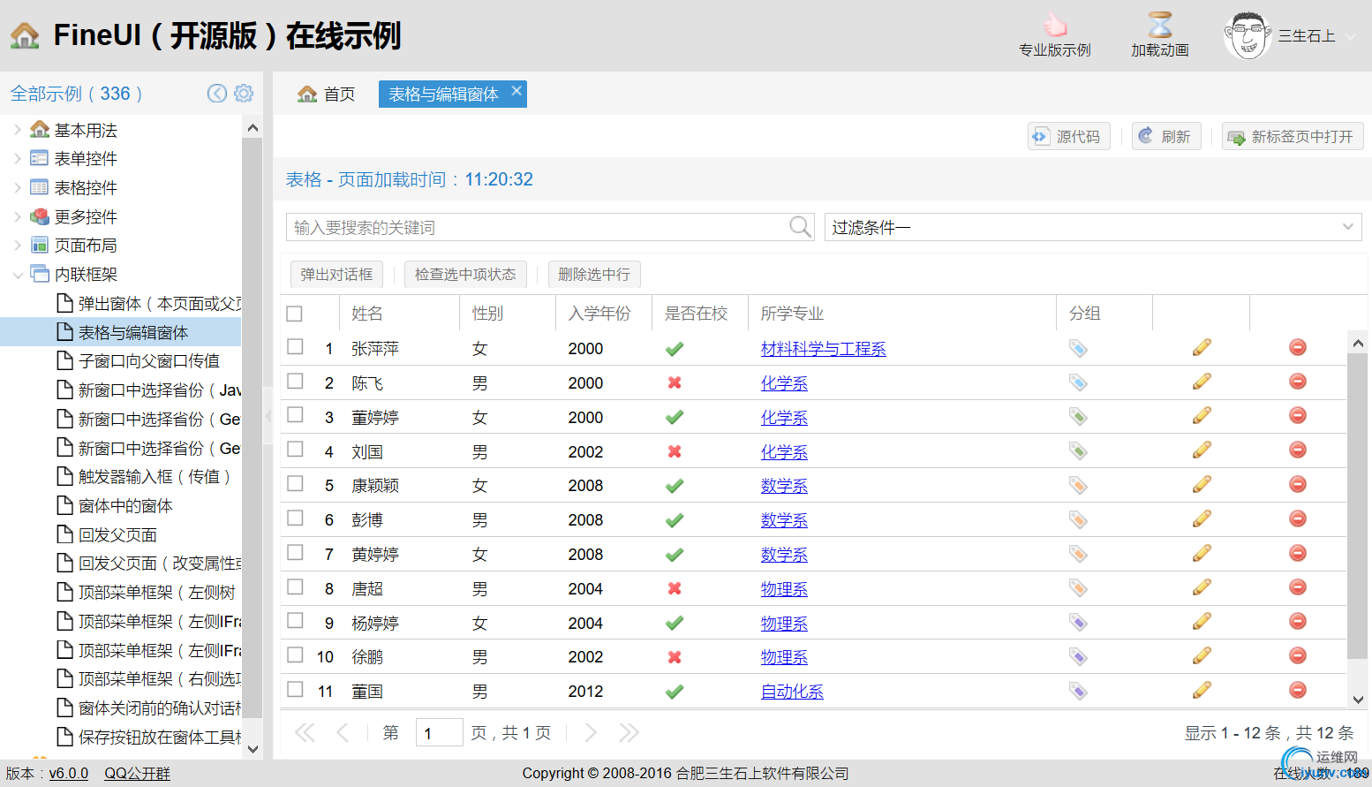
Task: Check the select-all header checkbox
Action: [x=295, y=314]
